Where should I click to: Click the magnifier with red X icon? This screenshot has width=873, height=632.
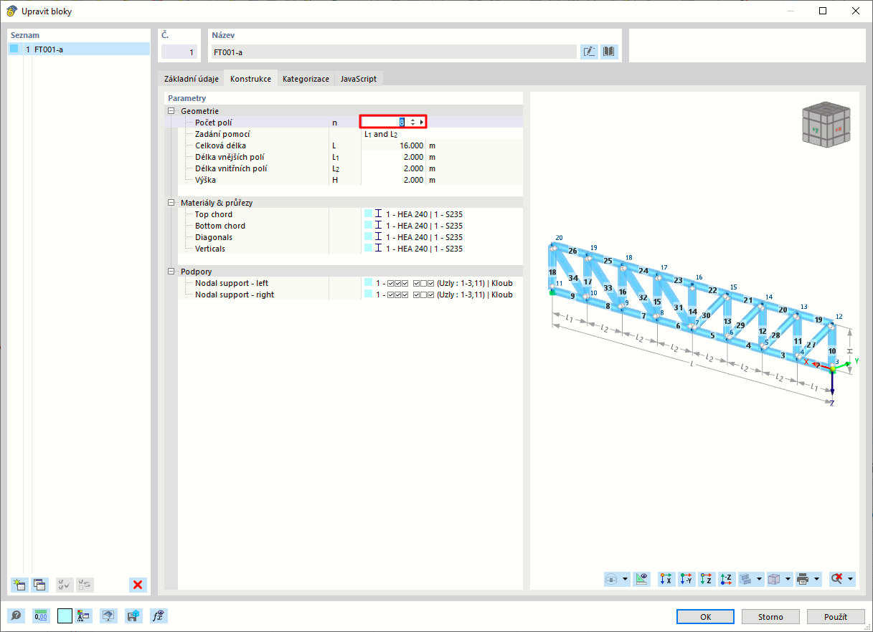point(836,578)
